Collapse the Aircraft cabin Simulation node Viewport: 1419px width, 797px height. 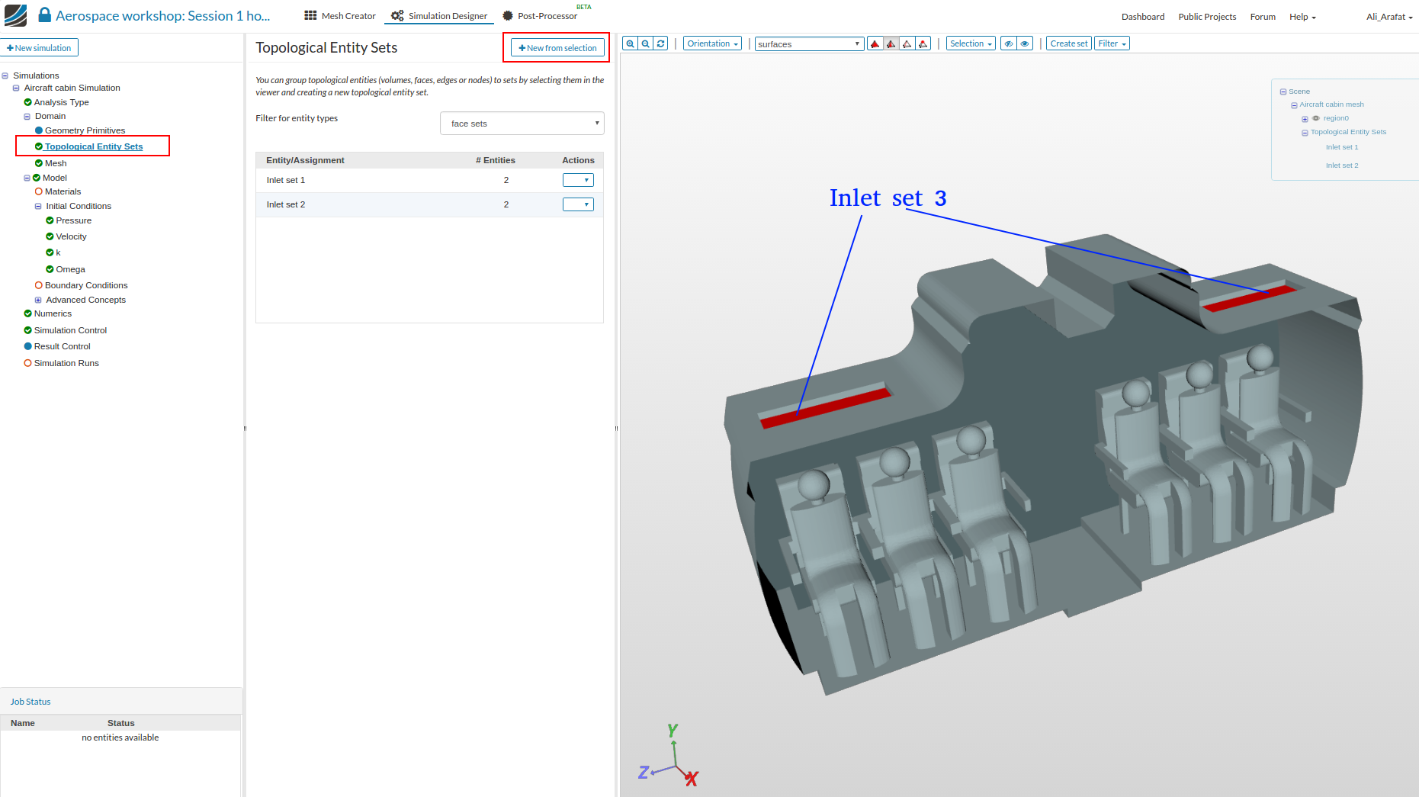(16, 88)
